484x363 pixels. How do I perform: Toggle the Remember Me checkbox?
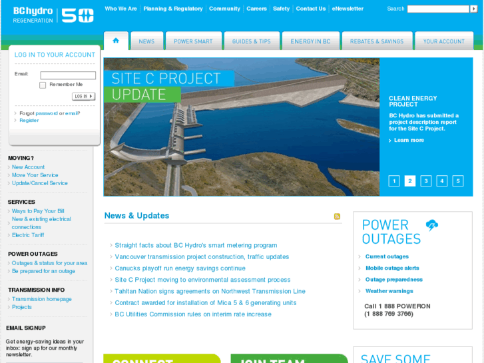click(43, 85)
